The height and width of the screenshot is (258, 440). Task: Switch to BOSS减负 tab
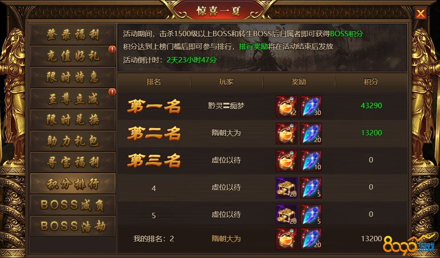[73, 205]
